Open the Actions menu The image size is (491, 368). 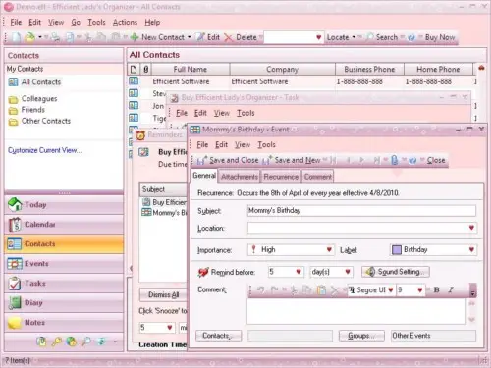coord(125,23)
